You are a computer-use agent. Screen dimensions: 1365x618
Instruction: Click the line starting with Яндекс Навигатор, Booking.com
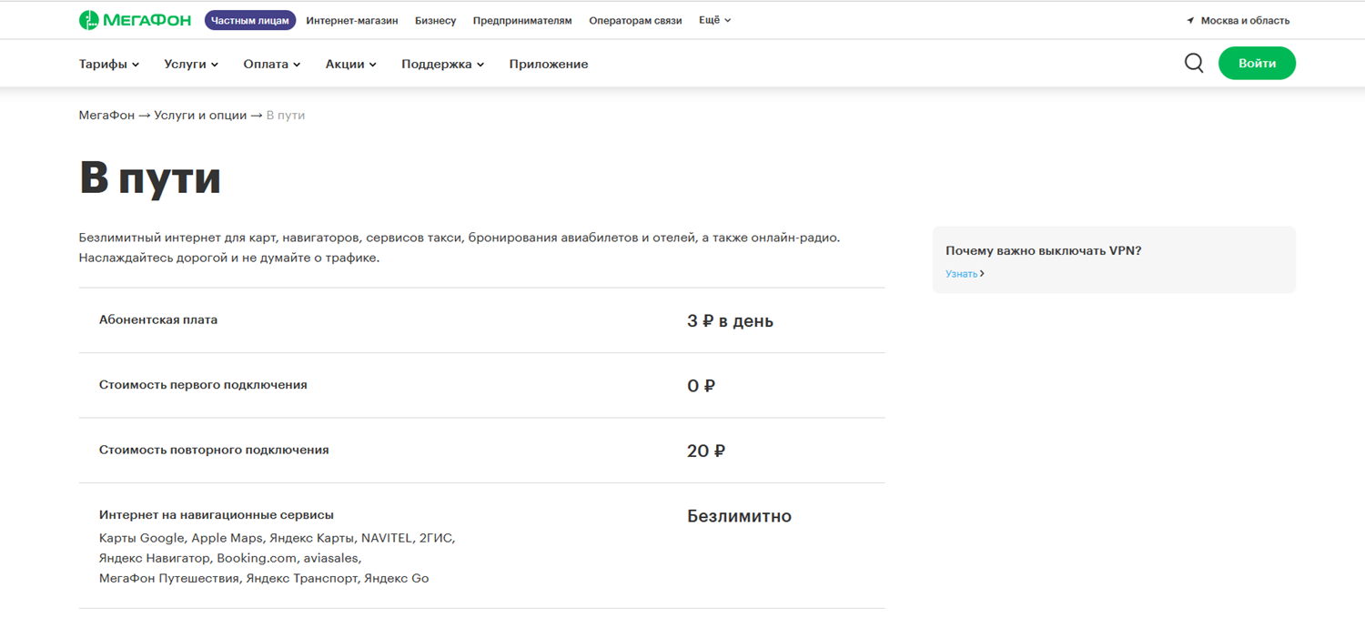[230, 558]
